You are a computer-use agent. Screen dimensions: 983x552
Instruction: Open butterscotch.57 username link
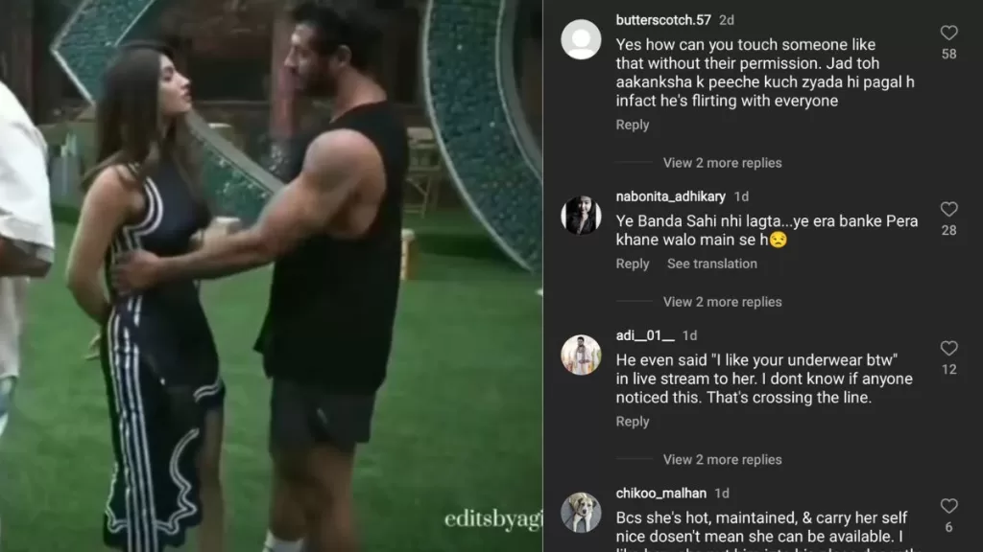[663, 20]
